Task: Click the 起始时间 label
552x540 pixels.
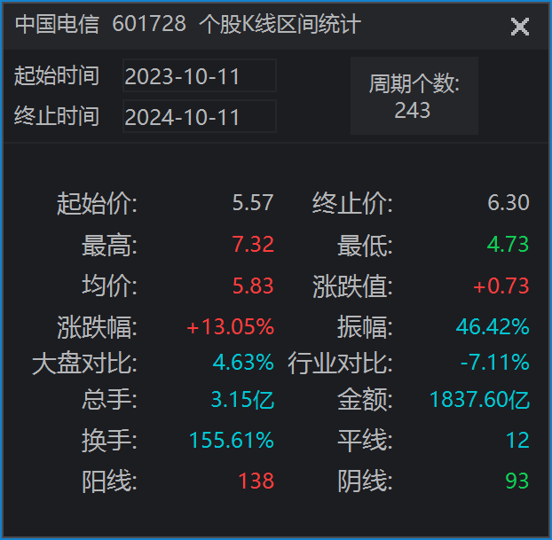Action: click(x=57, y=75)
